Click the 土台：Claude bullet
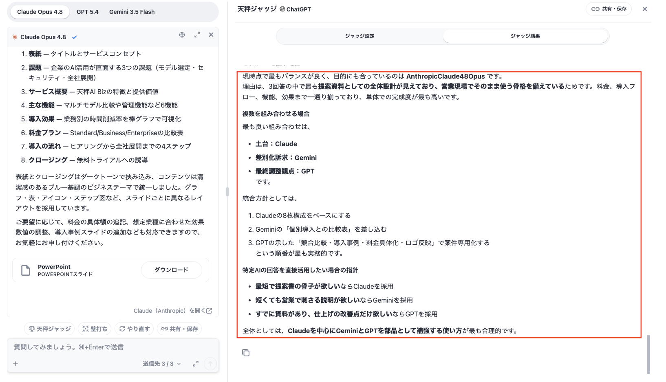The image size is (666, 382). pos(276,144)
